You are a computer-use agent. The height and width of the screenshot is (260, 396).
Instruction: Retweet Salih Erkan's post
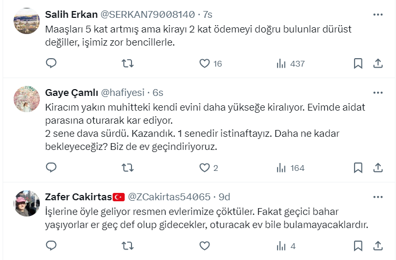(128, 63)
